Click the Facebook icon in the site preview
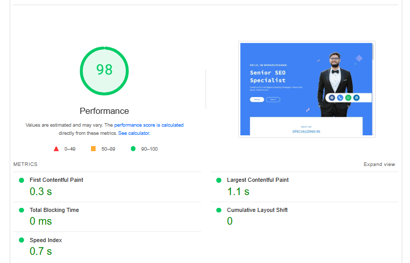 click(x=332, y=98)
